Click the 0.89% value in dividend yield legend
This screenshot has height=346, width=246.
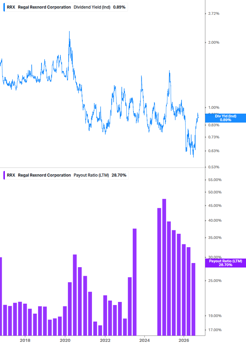click(x=119, y=7)
